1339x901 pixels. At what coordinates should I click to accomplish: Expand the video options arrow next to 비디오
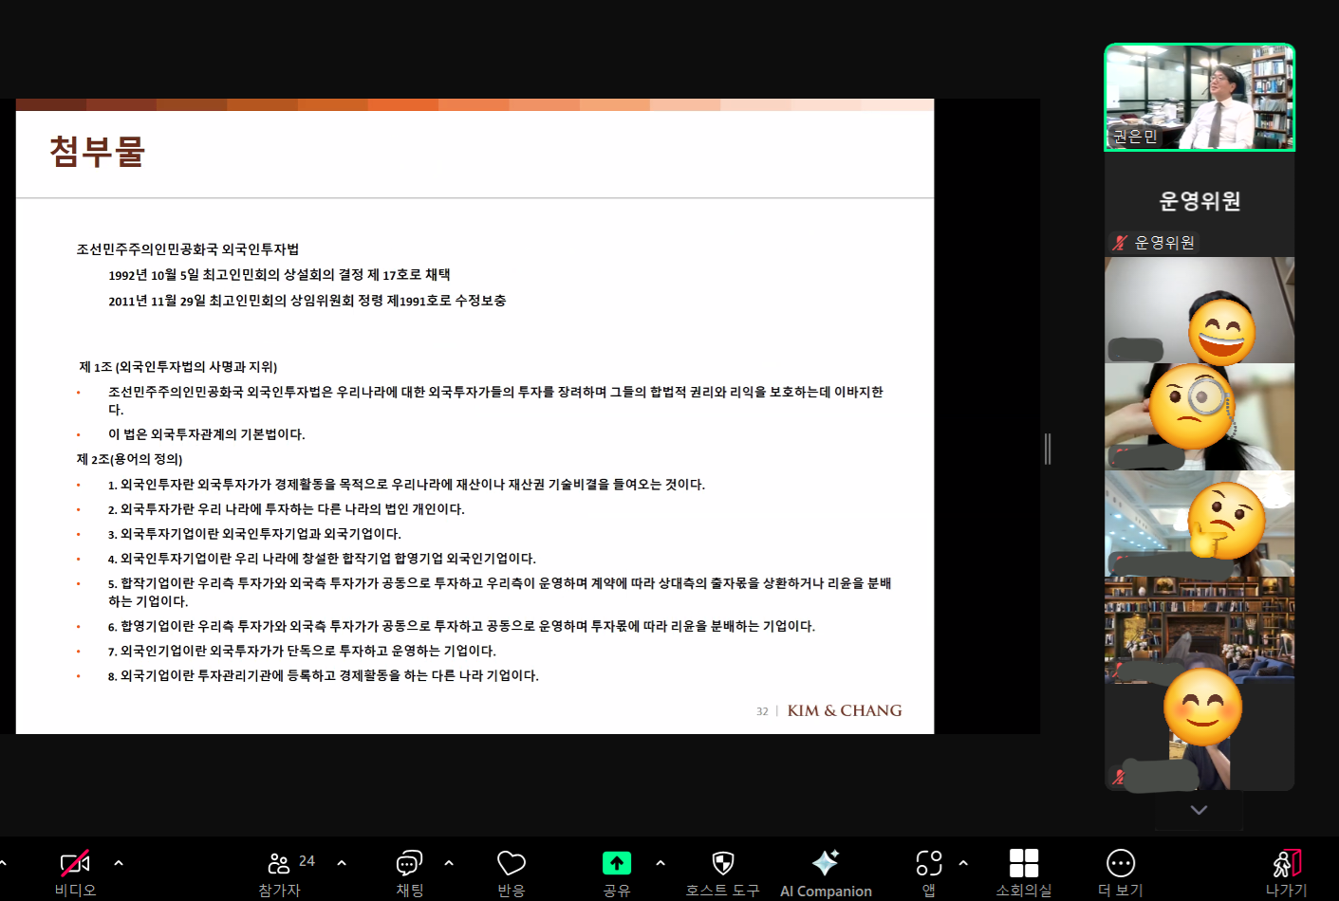[119, 863]
